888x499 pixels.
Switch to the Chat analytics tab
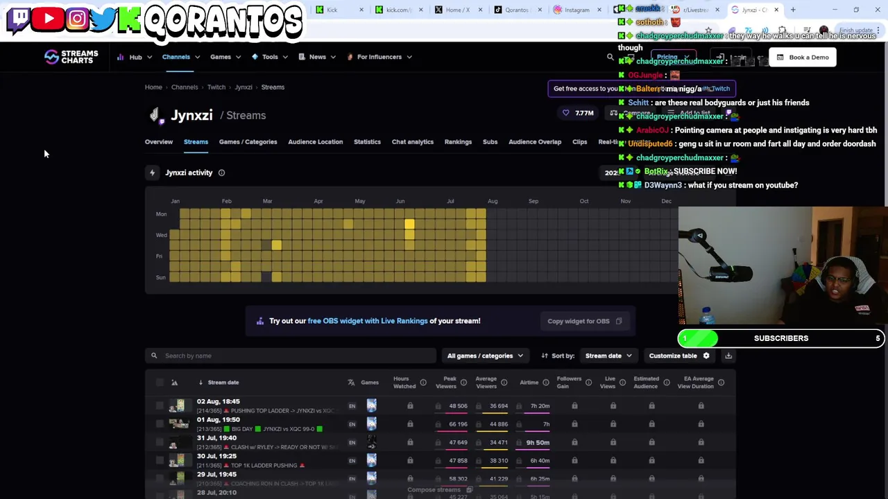coord(413,142)
